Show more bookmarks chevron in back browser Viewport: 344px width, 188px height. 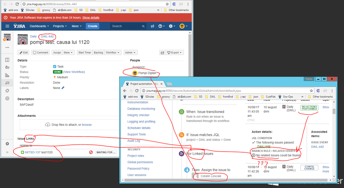pos(158,10)
